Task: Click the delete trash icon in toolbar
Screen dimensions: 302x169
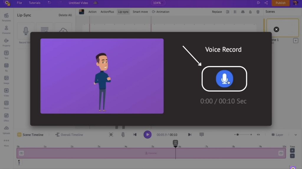Action: click(258, 12)
